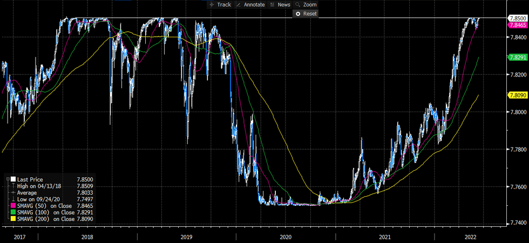The width and height of the screenshot is (529, 243).
Task: Activate the Track crosshair tool
Action: pos(220,4)
